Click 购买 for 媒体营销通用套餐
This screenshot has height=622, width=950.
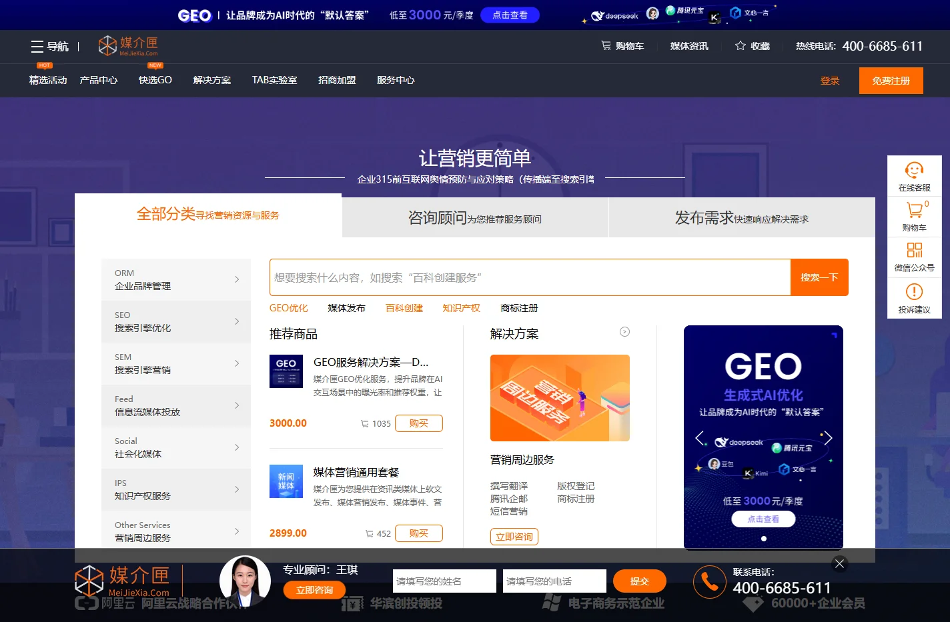[419, 533]
